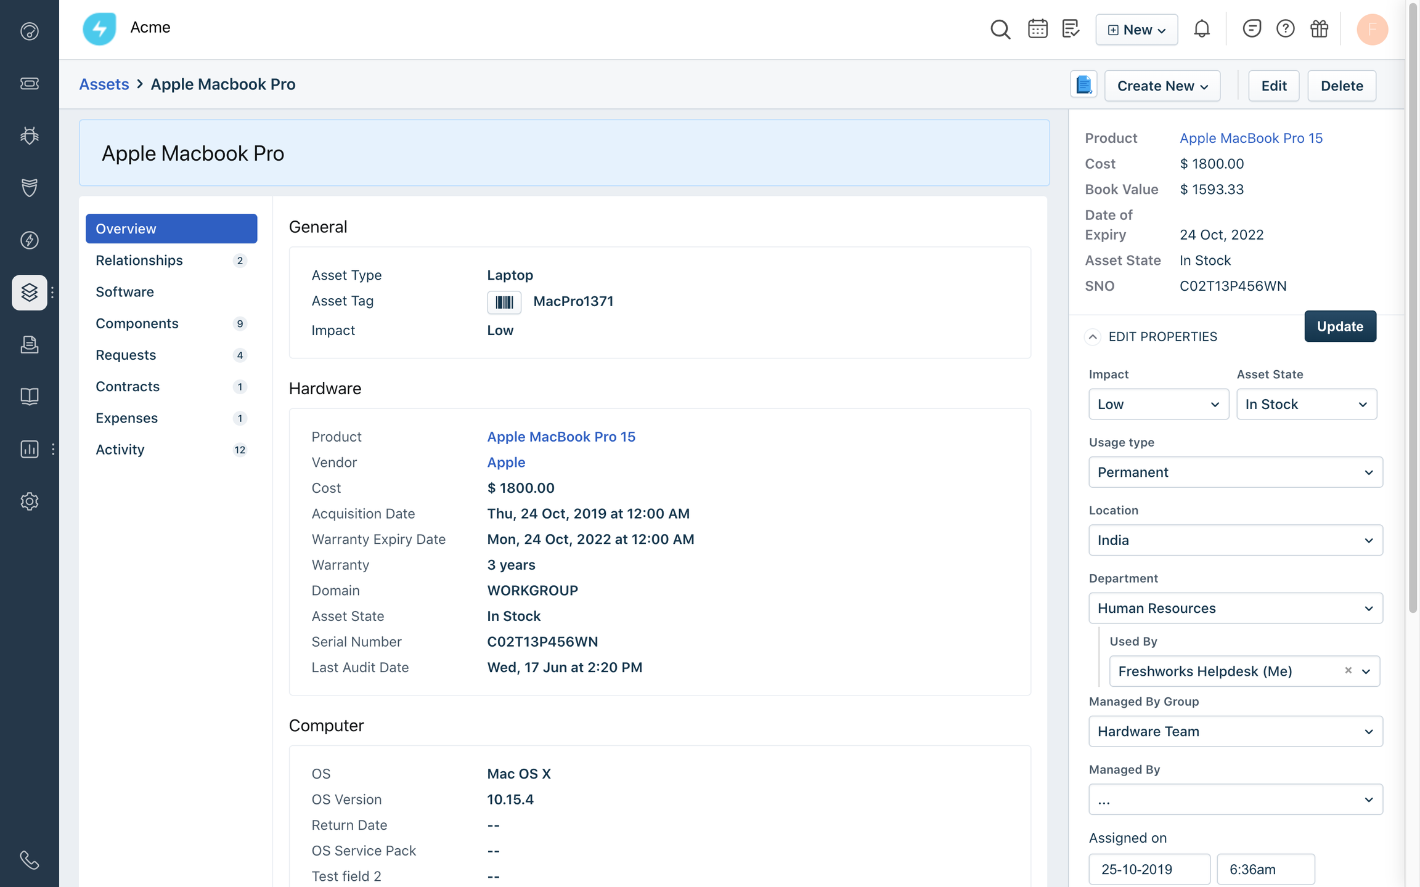Open the calendar icon in the top bar
The image size is (1420, 887).
pos(1037,28)
